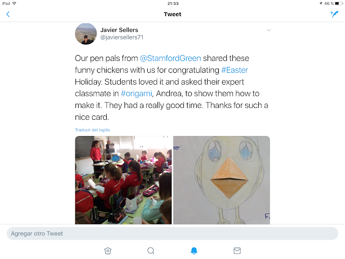
Task: Open the Home tab icon
Action: click(x=108, y=250)
